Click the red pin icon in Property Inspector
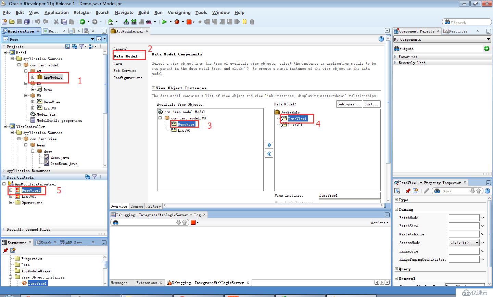This screenshot has height=297, width=493. pos(408,191)
